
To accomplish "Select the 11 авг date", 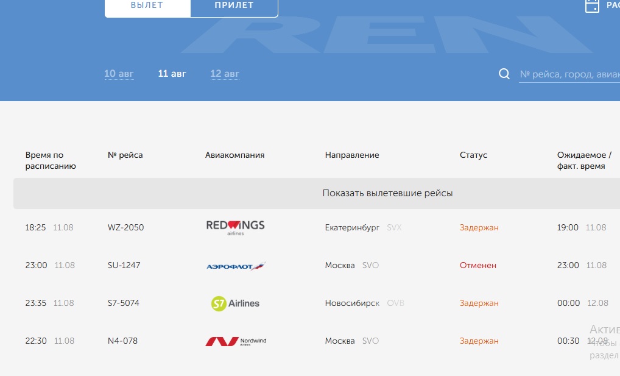I will click(172, 74).
